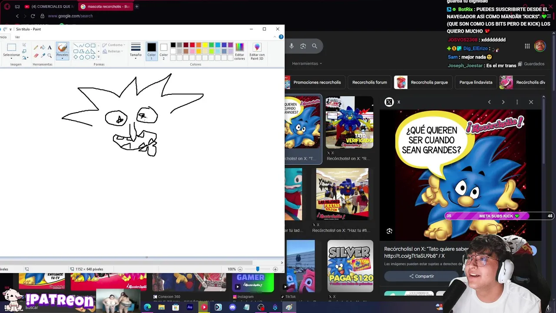Screen dimensions: 556x313
Task: Activate Color 1 in Paint
Action: tap(151, 51)
